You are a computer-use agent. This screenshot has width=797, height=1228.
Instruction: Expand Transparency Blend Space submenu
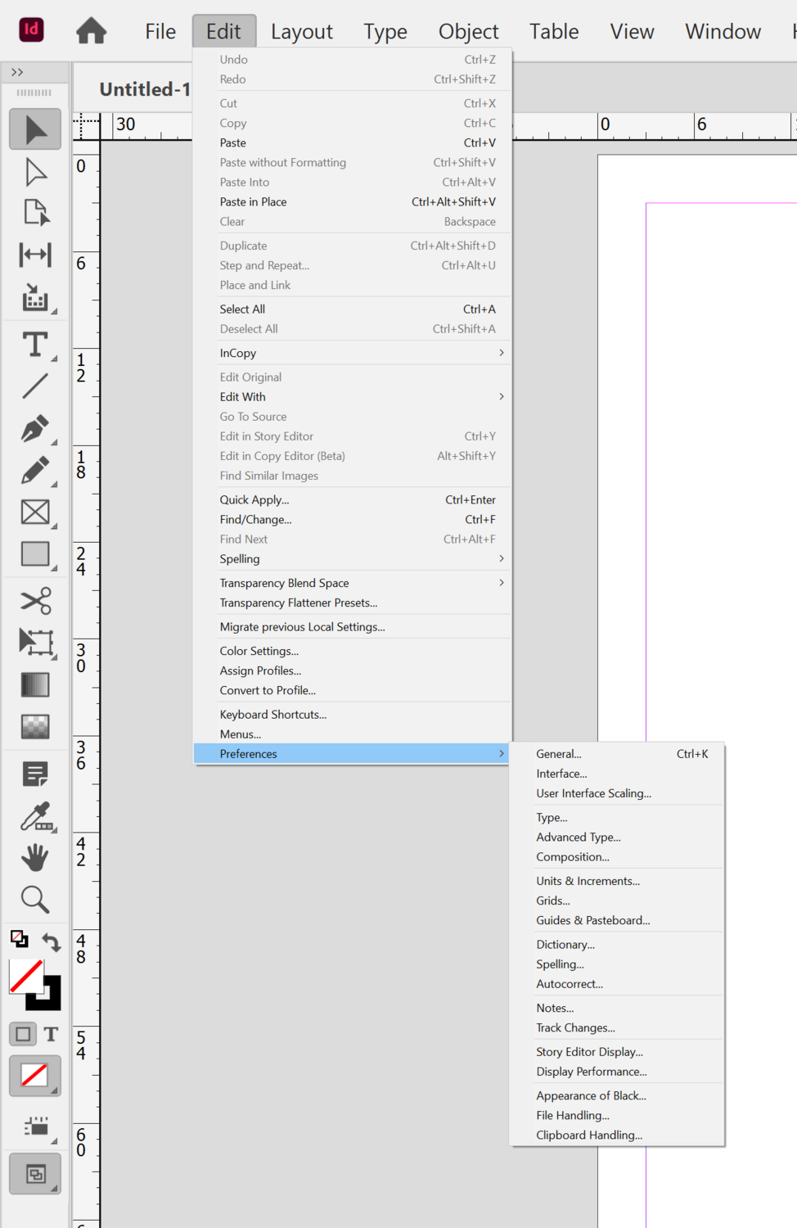[353, 583]
